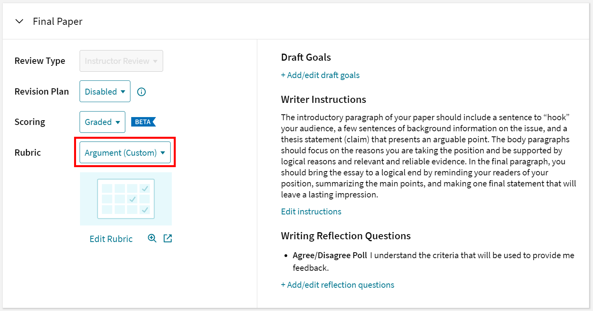Open the Scoring dropdown set to Graded
This screenshot has height=311, width=593.
pos(102,122)
